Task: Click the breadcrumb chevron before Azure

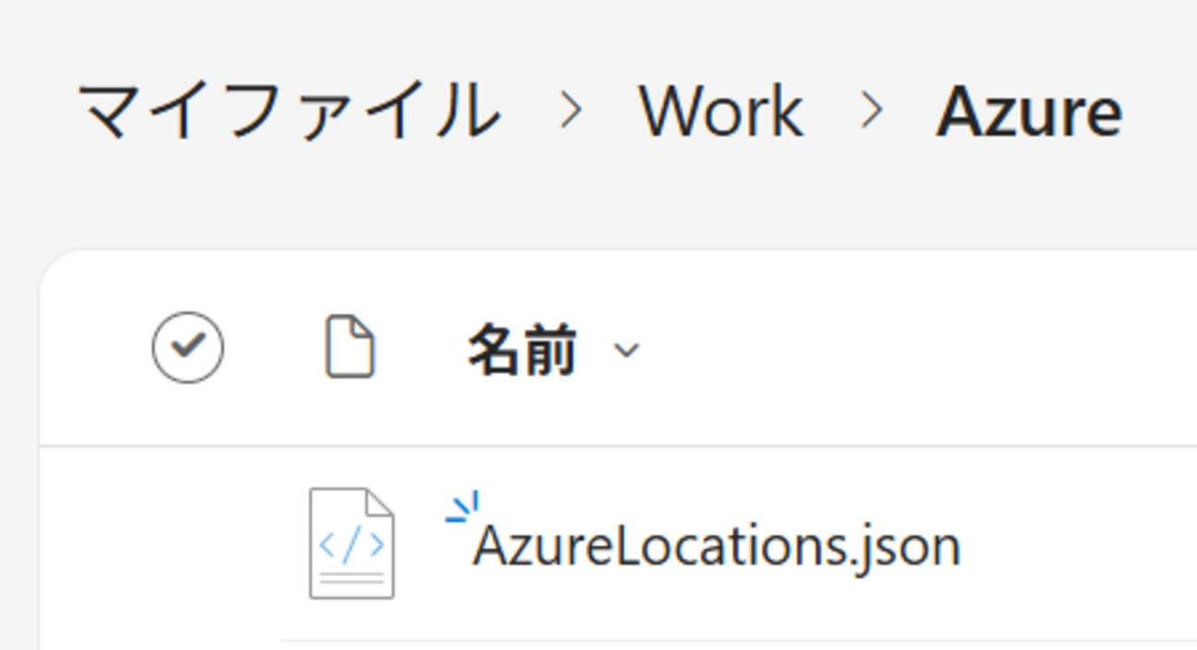Action: tap(870, 110)
